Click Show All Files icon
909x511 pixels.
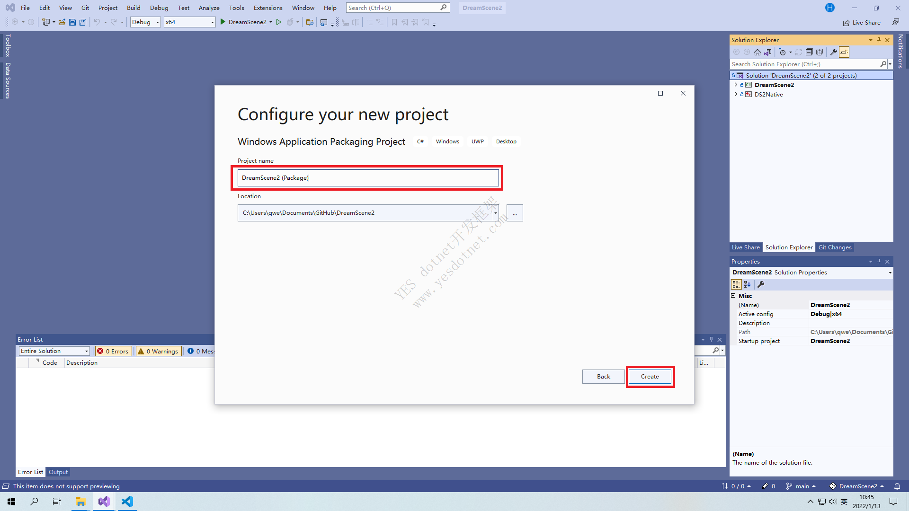[x=820, y=52]
